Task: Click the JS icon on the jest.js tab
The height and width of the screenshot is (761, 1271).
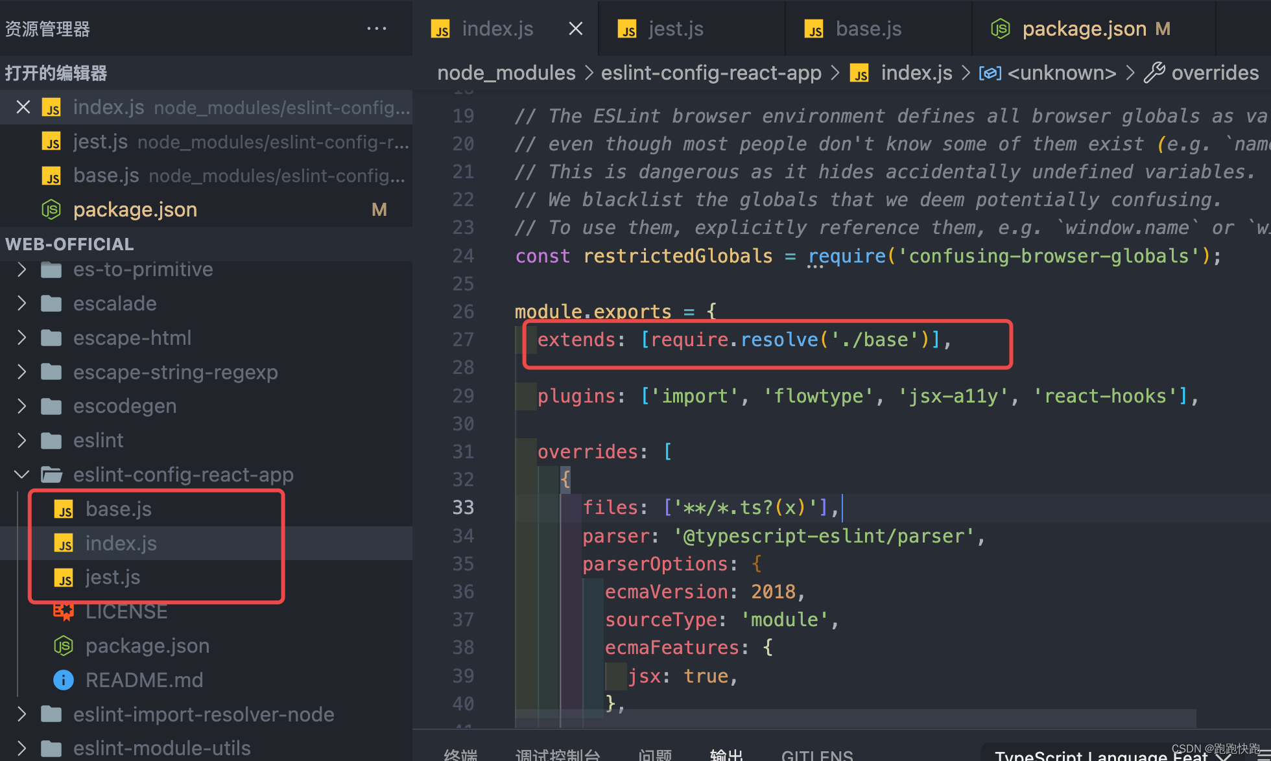Action: (x=627, y=29)
